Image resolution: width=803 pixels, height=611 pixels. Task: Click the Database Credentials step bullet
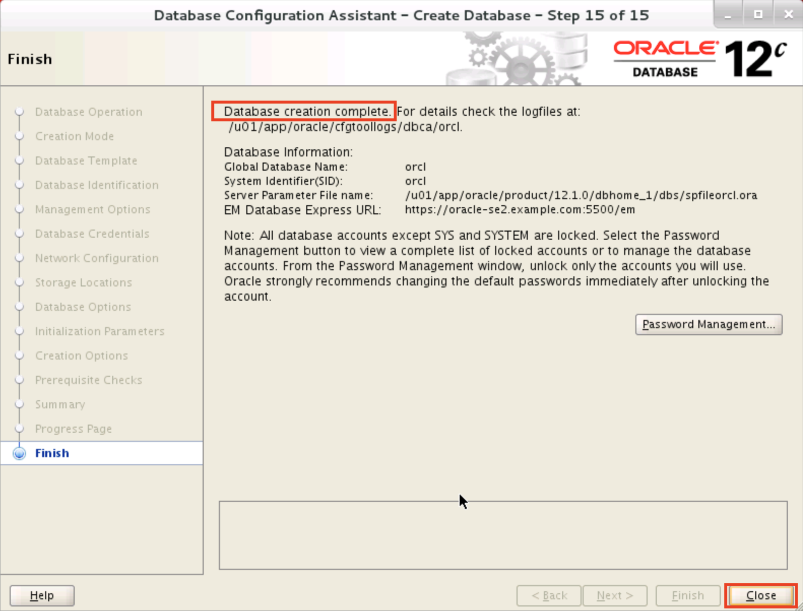pyautogui.click(x=19, y=234)
